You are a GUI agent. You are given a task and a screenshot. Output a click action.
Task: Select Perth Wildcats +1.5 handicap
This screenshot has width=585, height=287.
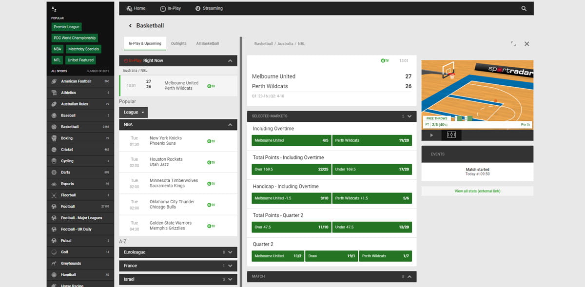click(372, 198)
